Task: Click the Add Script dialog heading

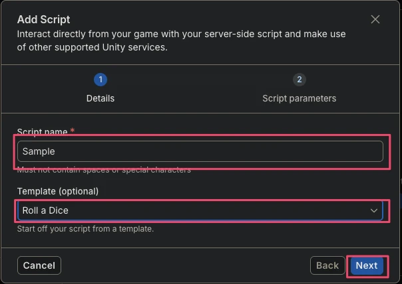Action: click(x=43, y=19)
